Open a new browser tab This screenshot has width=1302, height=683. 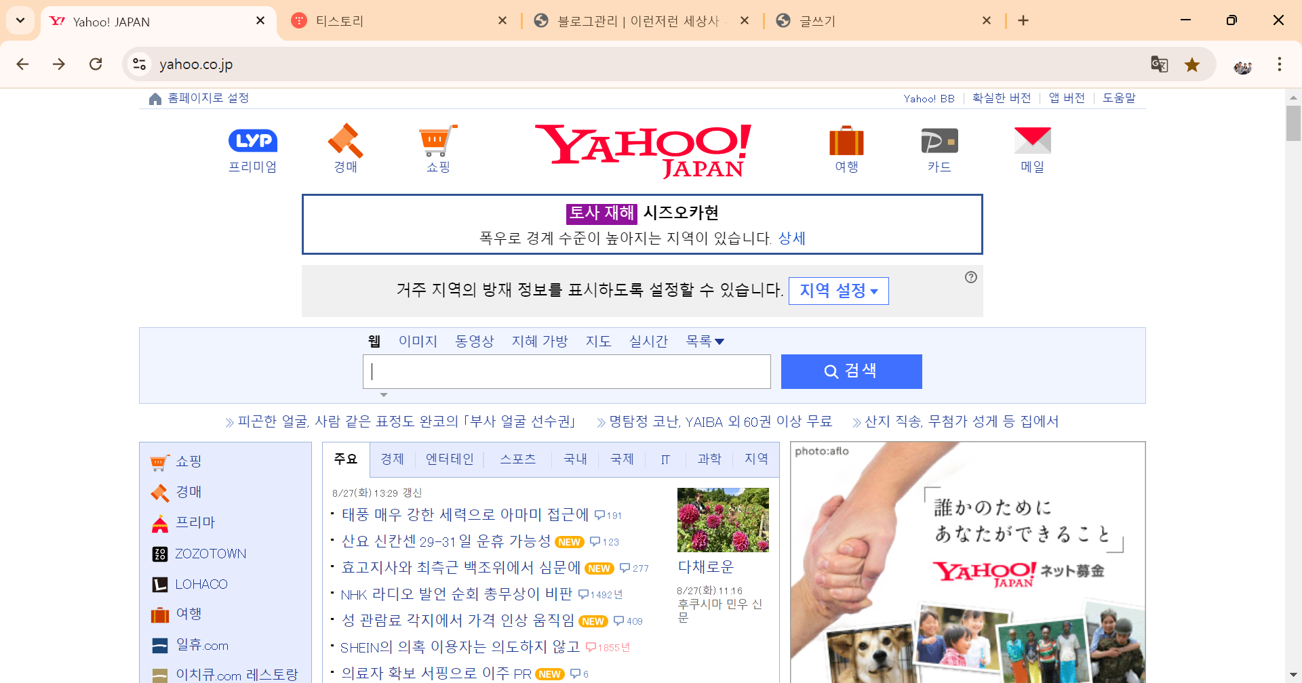[1023, 21]
